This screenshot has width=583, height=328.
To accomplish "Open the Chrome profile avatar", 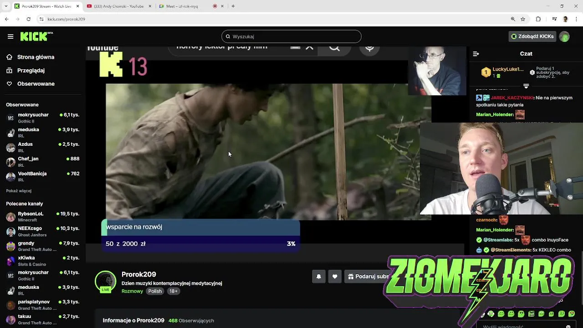I will (x=565, y=19).
